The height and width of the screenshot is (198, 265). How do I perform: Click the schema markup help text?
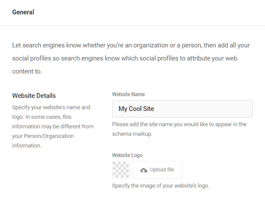click(x=179, y=129)
